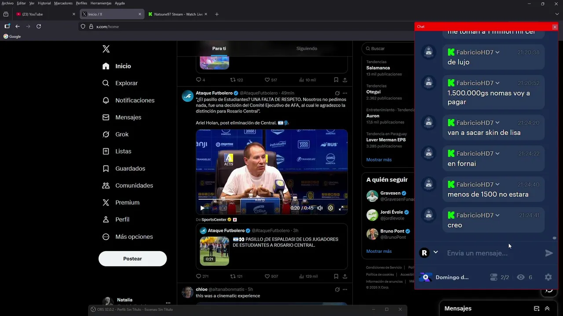
Task: Click reply icon with 271 replies
Action: coord(198,276)
